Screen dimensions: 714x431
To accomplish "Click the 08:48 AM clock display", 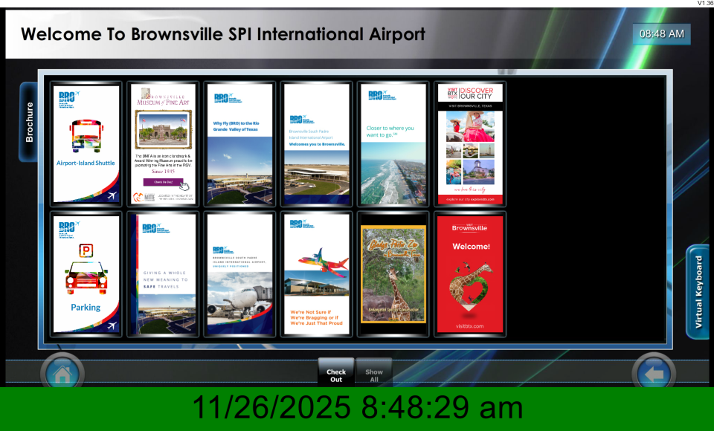I will tap(661, 34).
